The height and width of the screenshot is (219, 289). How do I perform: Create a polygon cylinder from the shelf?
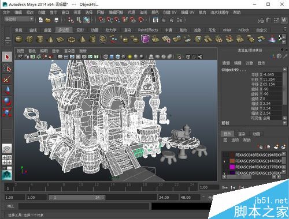click(x=40, y=39)
